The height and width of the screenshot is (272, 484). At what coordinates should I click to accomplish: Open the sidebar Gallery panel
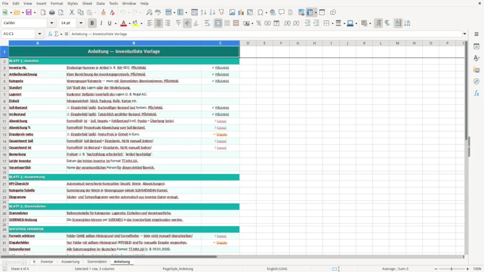click(x=476, y=70)
